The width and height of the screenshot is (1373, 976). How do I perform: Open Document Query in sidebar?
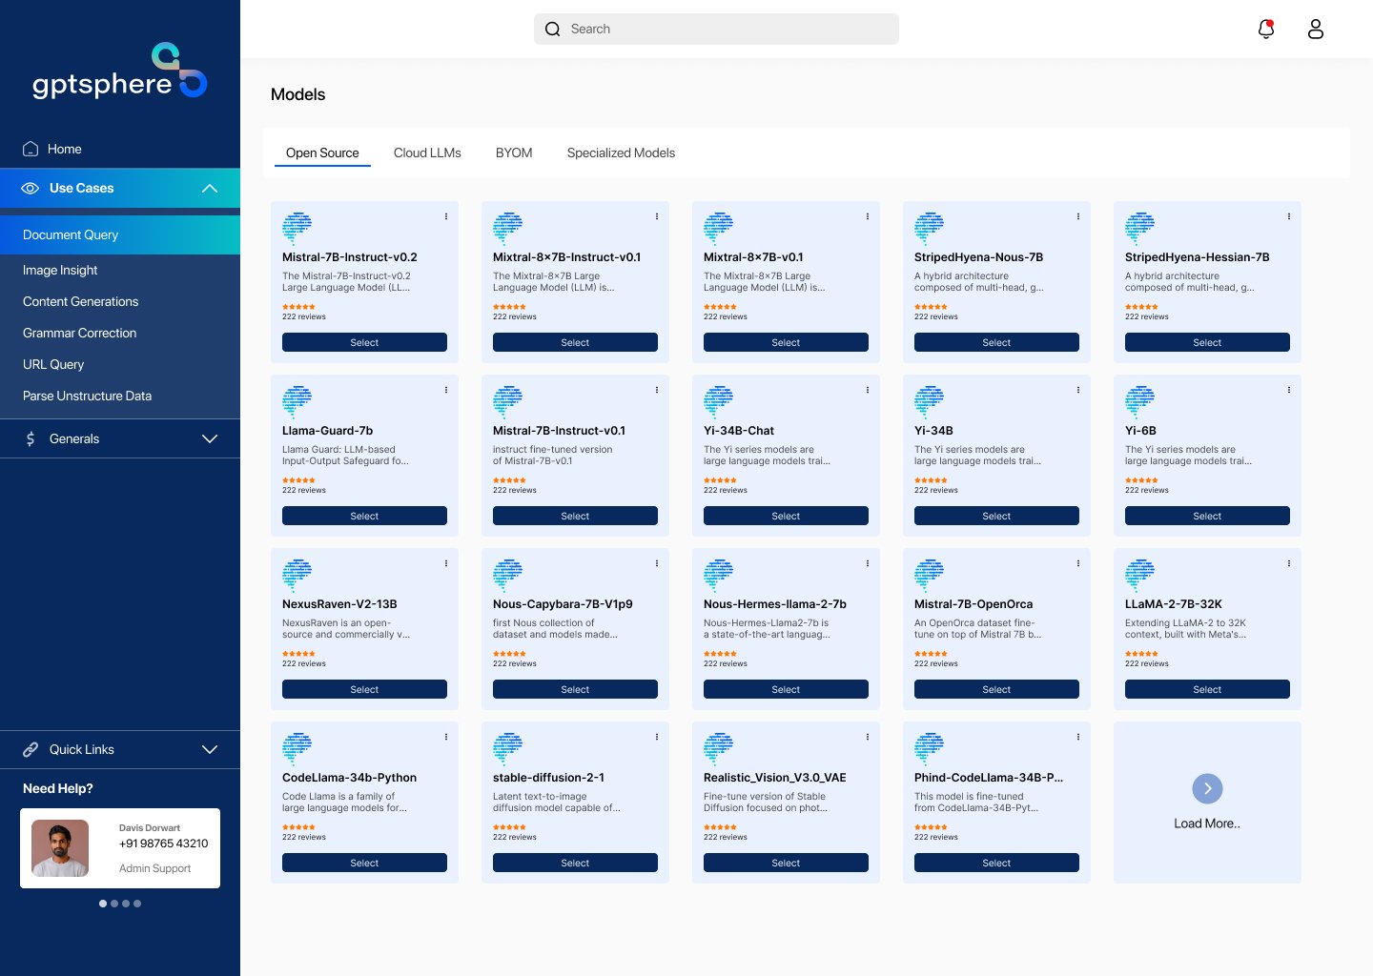click(120, 234)
